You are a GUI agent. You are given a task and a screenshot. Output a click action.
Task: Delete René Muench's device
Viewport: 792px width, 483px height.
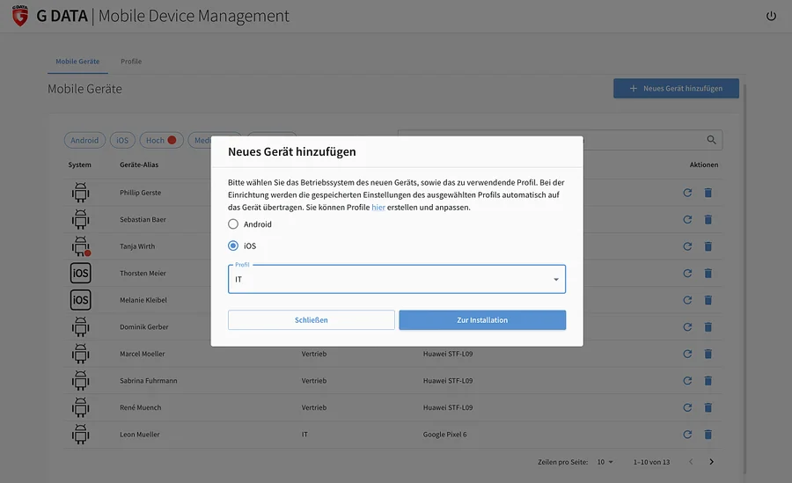tap(708, 407)
